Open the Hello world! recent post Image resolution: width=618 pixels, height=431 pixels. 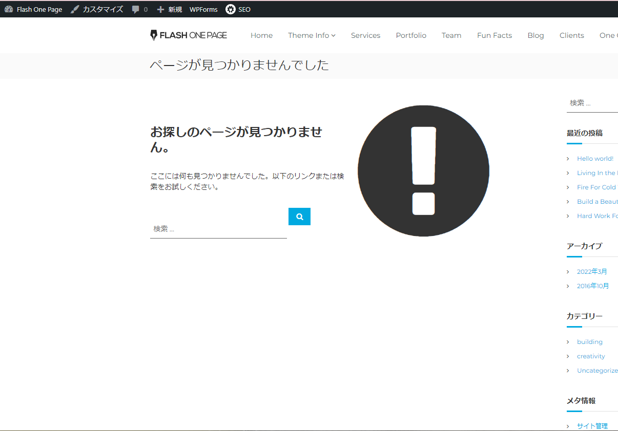(x=595, y=158)
